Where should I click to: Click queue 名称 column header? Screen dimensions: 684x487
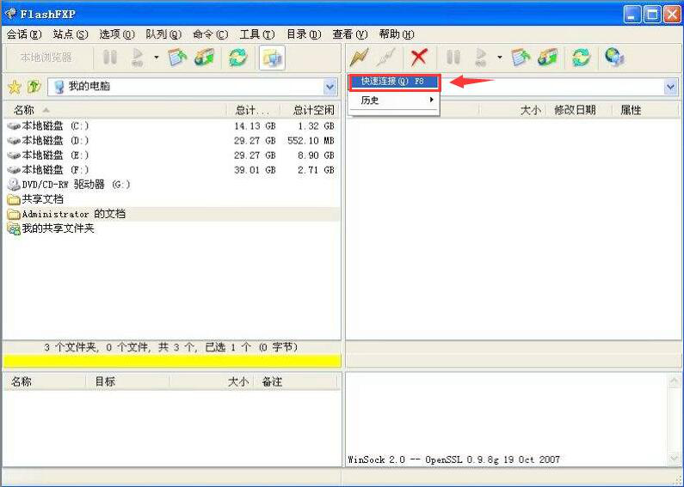pos(45,382)
